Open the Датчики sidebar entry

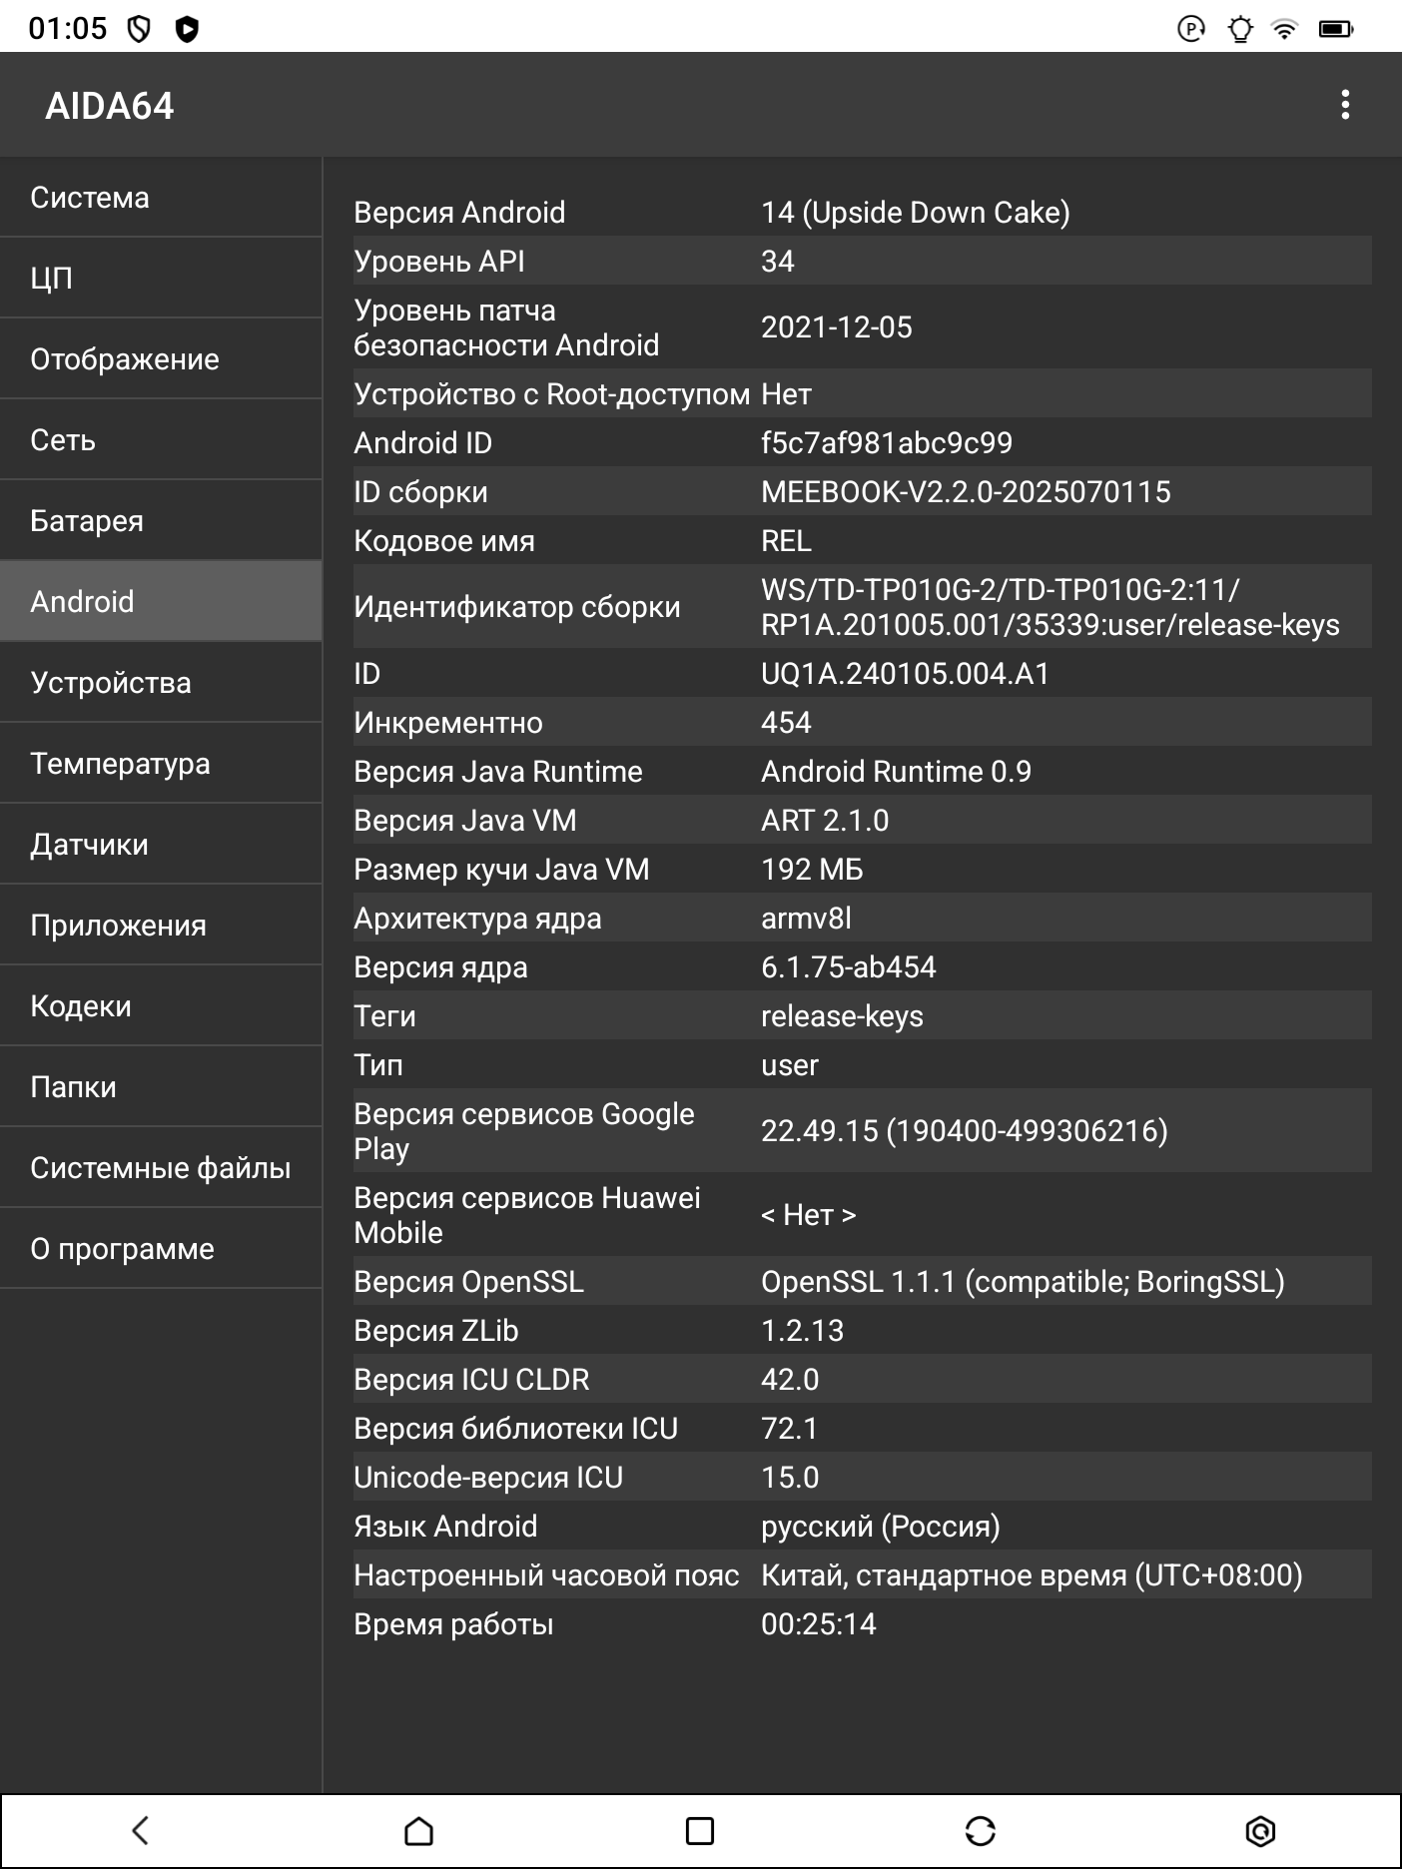tap(161, 845)
